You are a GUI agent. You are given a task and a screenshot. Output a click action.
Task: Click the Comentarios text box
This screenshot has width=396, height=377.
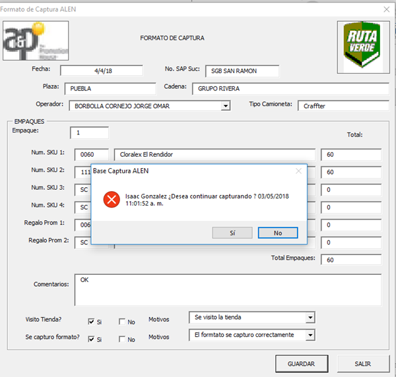(x=228, y=289)
